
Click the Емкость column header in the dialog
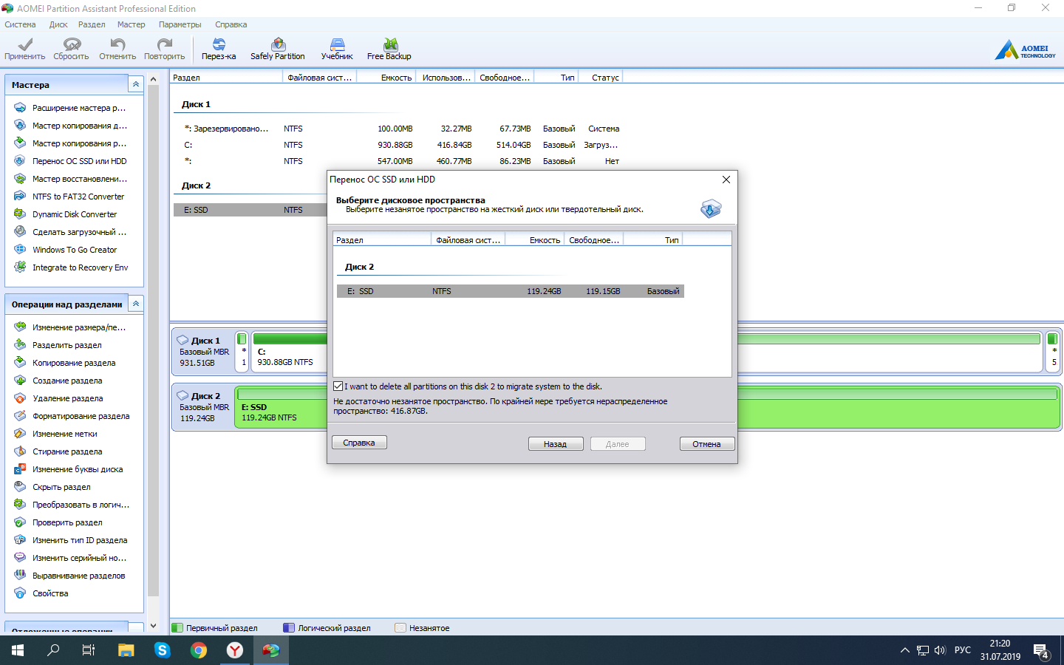point(536,240)
